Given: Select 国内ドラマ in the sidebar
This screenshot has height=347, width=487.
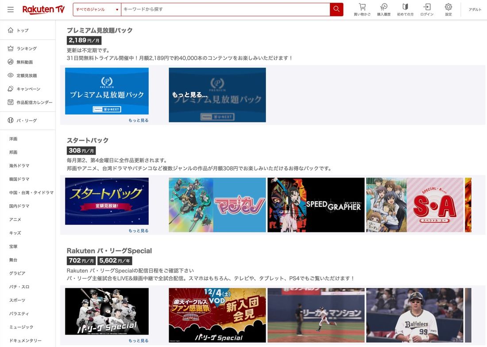Looking at the screenshot, I should pyautogui.click(x=19, y=206).
